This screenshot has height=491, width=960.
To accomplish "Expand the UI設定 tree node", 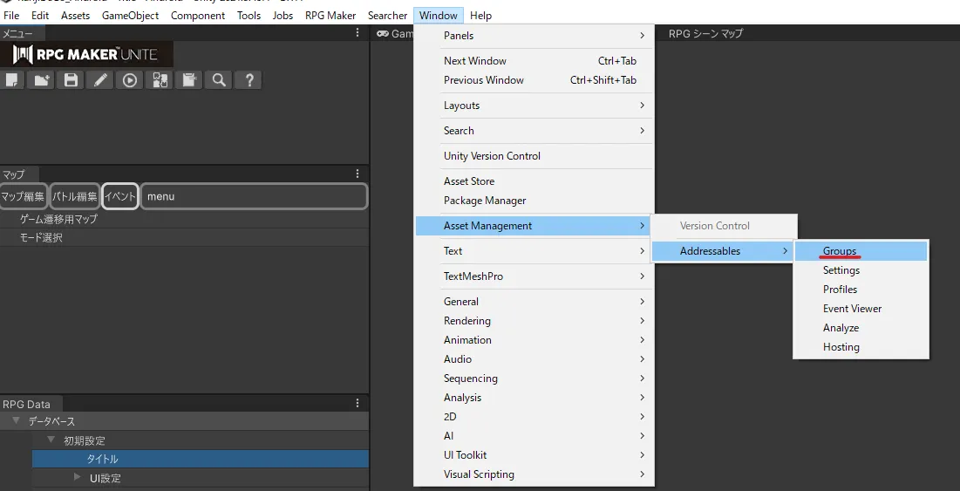I will [77, 477].
